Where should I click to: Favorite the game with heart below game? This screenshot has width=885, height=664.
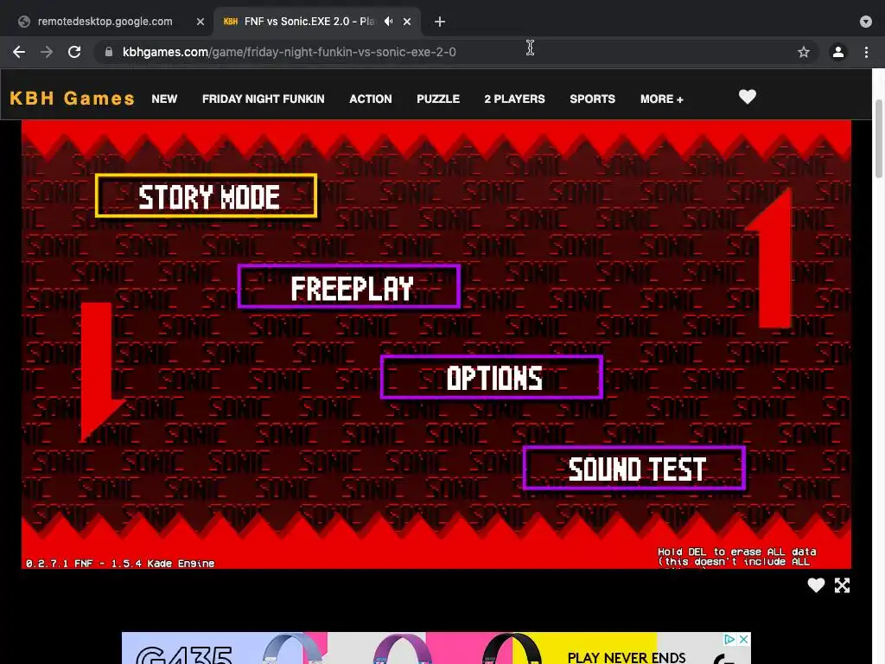click(816, 585)
